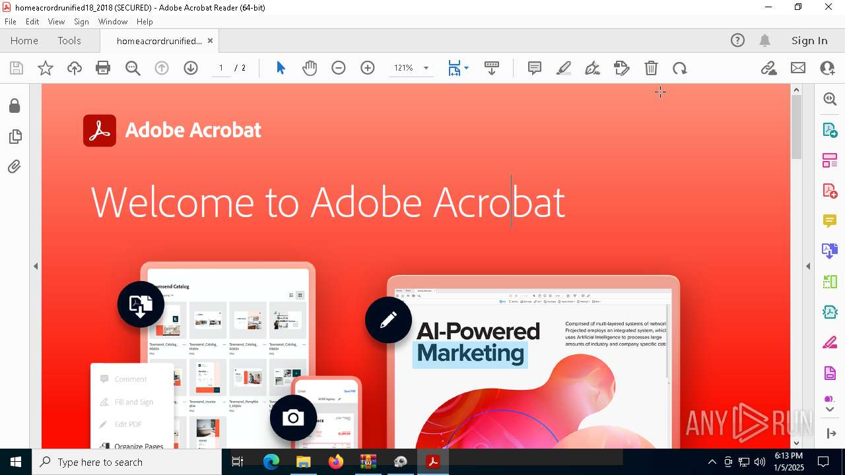845x475 pixels.
Task: Open the Help question mark icon
Action: (x=737, y=40)
